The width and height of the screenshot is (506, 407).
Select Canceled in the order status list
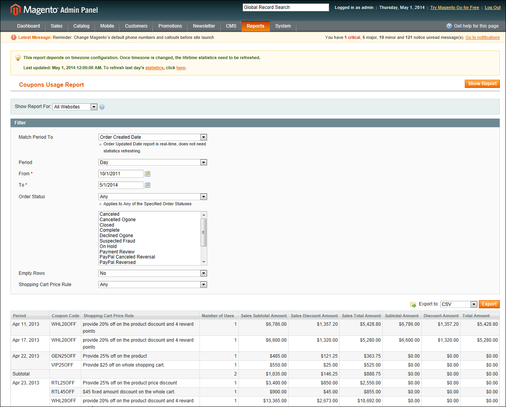(109, 214)
